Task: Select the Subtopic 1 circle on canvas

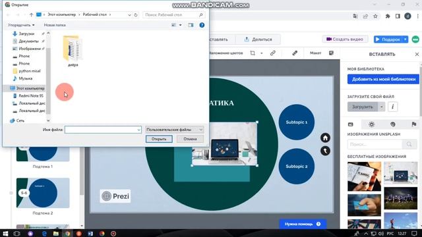Action: click(296, 122)
